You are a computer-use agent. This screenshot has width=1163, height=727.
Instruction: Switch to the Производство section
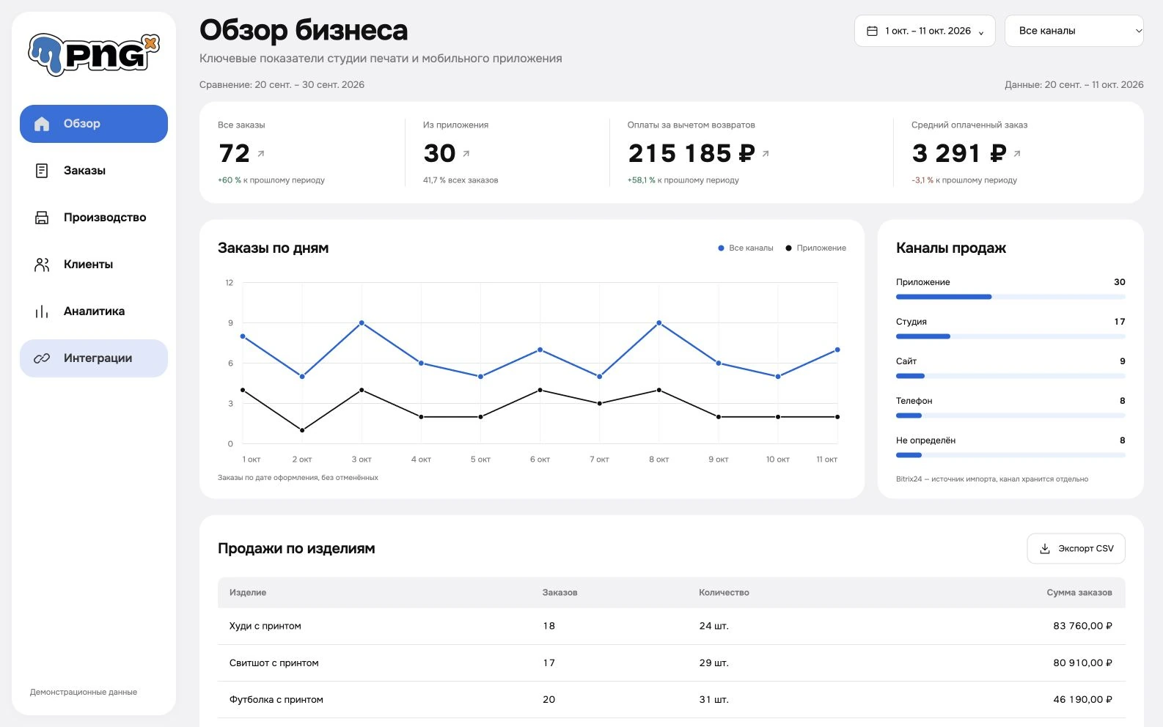click(x=94, y=218)
